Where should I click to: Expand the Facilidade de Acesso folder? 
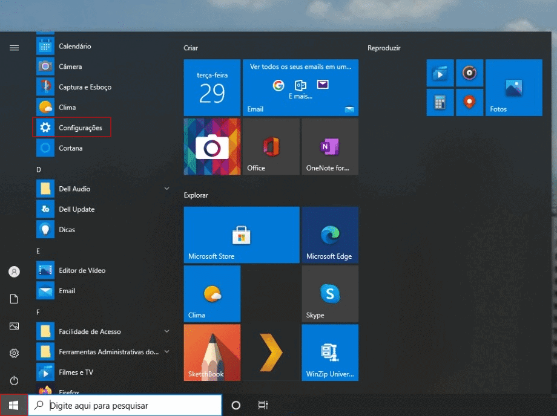point(103,331)
